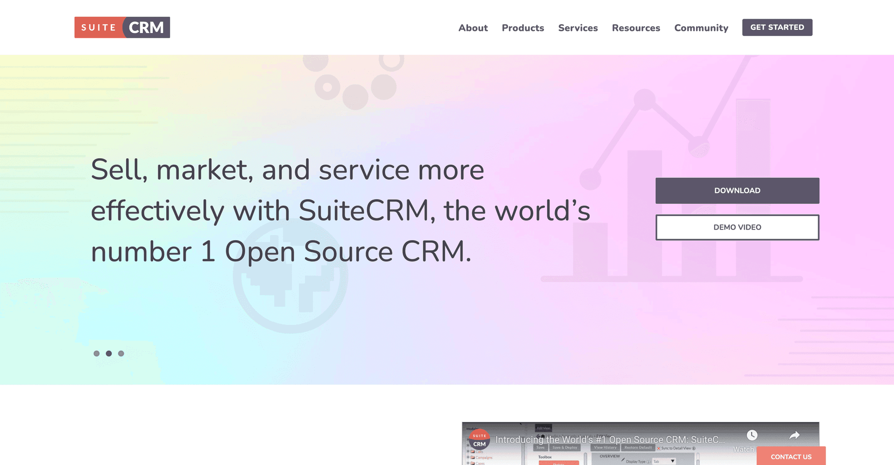Open the Services menu
This screenshot has width=894, height=465.
tap(578, 28)
